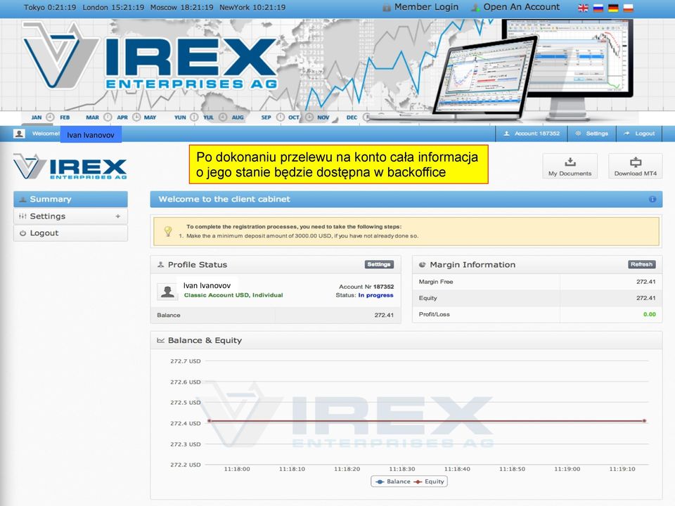This screenshot has width=675, height=506.
Task: Click the NewYork 10:21:19 clock text
Action: click(x=252, y=7)
